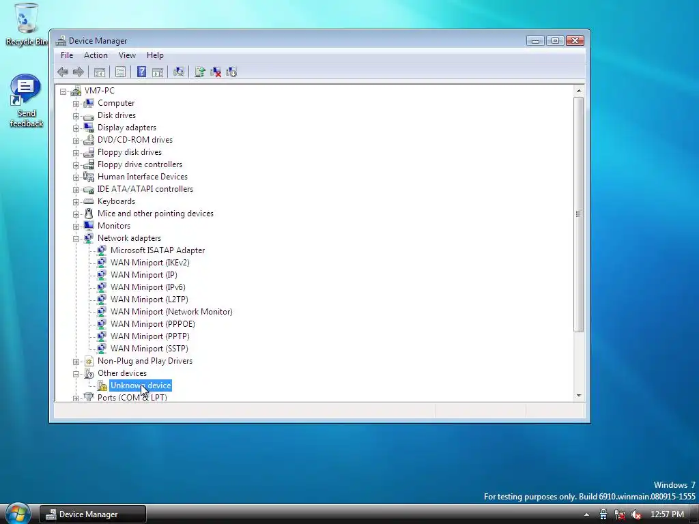Collapse the Network adapters category
699x524 pixels.
(x=76, y=239)
